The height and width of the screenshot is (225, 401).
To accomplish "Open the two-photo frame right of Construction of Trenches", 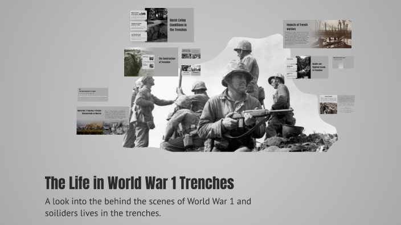I will (x=191, y=53).
